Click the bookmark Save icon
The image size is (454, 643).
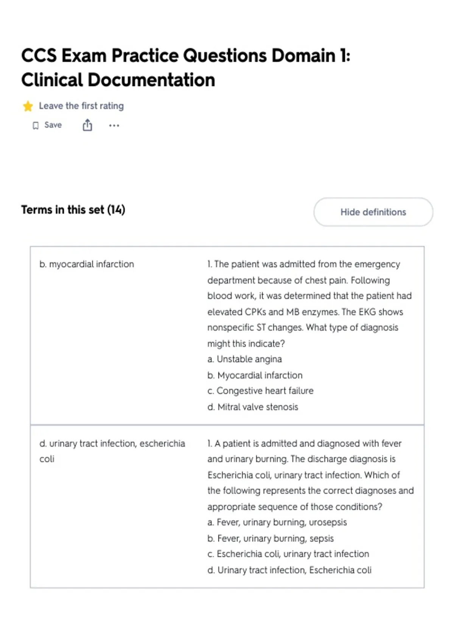click(x=36, y=126)
